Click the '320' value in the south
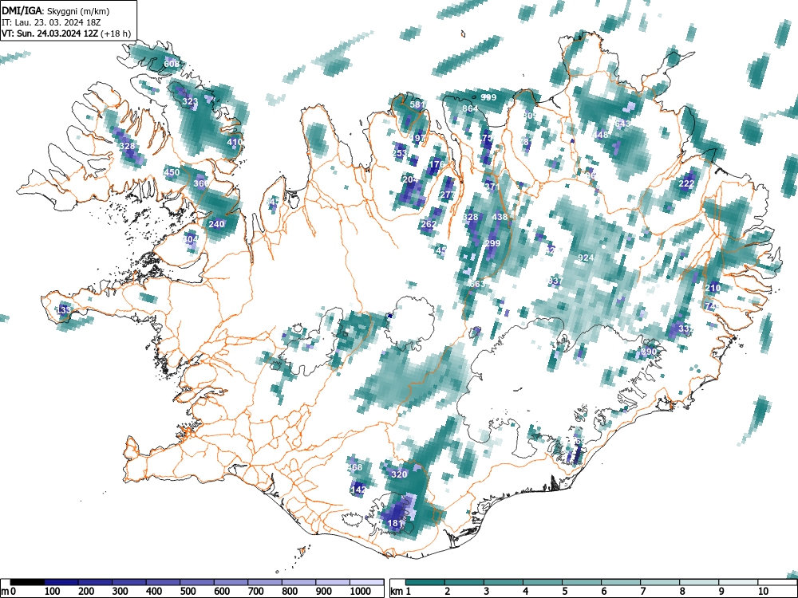 (399, 474)
